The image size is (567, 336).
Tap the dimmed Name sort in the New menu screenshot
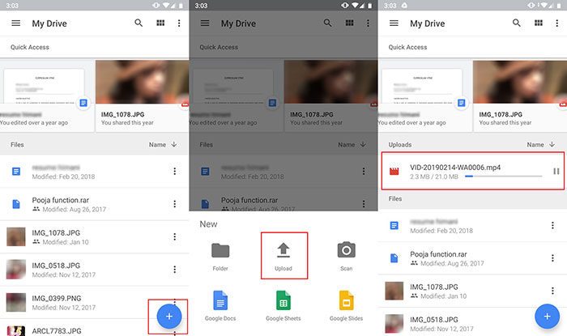[x=347, y=144]
